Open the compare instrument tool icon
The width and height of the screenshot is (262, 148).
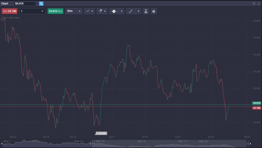(x=100, y=11)
